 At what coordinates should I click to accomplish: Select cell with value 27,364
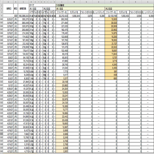23,82
